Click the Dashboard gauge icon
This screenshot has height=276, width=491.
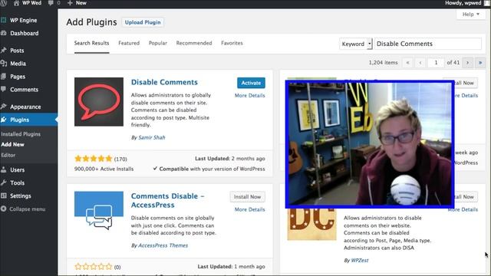(3, 33)
